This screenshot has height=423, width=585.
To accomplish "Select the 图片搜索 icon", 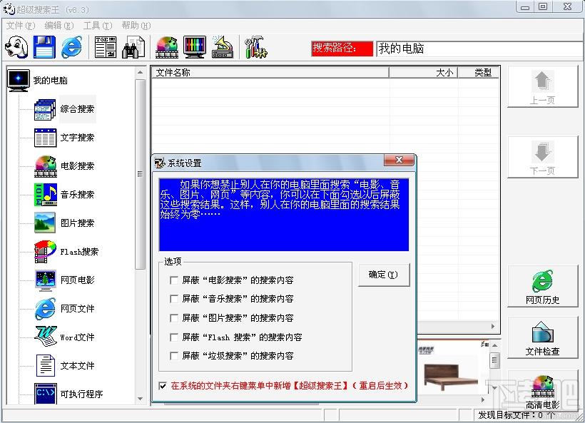I will (x=45, y=223).
